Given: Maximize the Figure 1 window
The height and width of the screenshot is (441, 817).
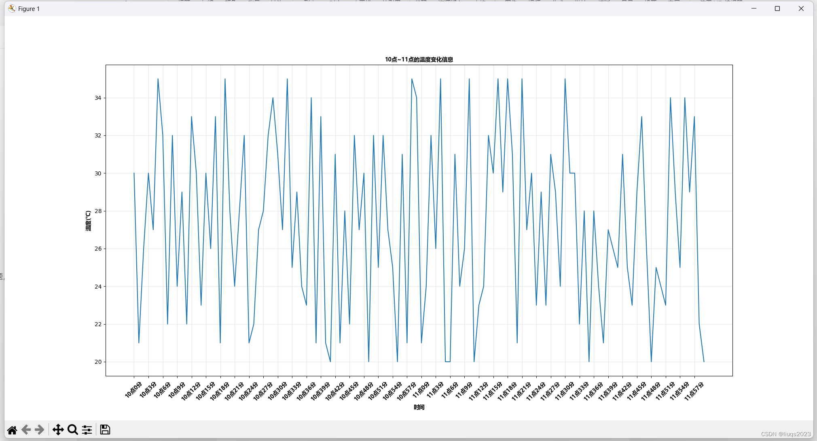Looking at the screenshot, I should point(777,8).
